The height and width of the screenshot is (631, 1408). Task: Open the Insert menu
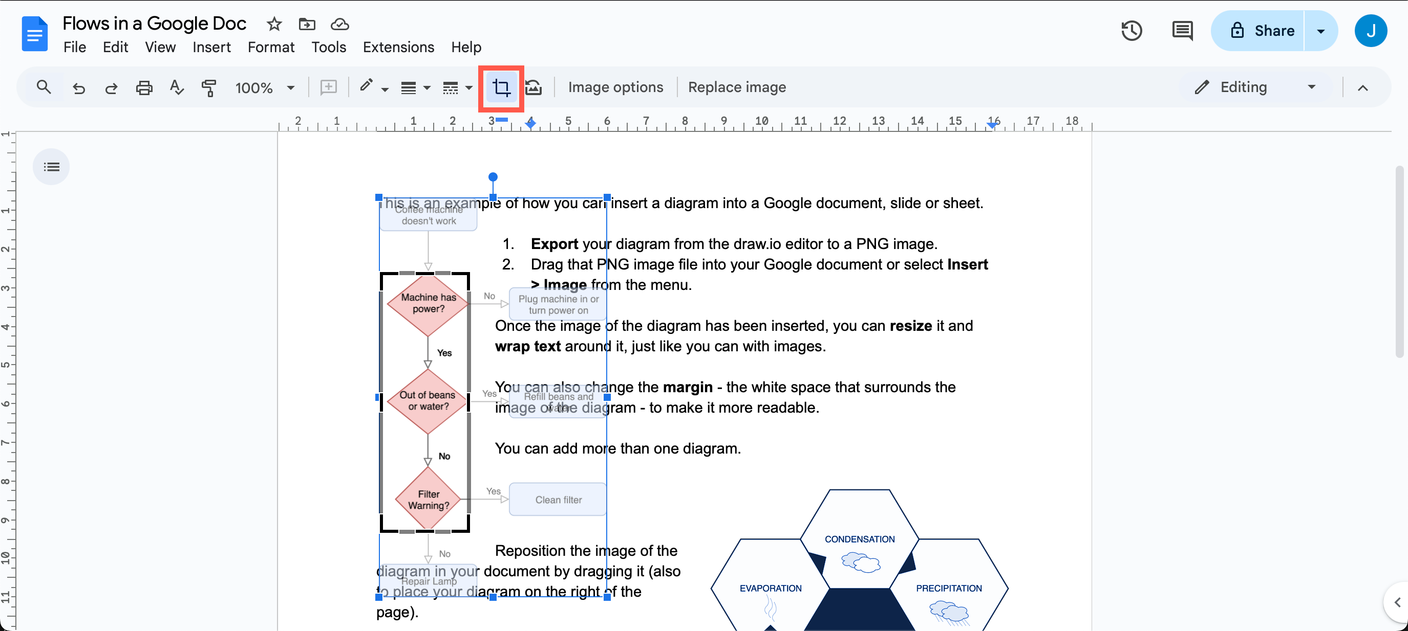pyautogui.click(x=212, y=47)
